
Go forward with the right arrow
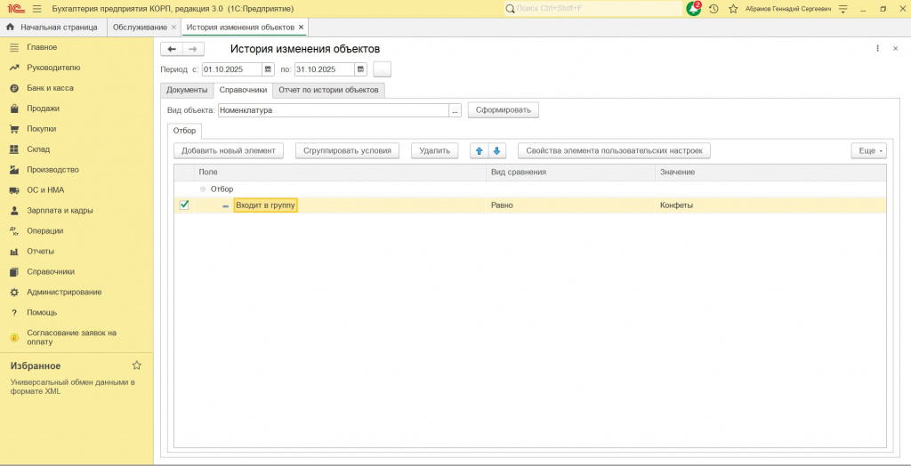point(193,50)
